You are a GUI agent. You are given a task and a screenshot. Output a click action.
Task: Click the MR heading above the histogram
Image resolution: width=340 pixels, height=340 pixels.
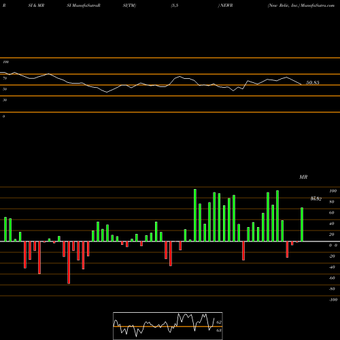tap(303, 177)
